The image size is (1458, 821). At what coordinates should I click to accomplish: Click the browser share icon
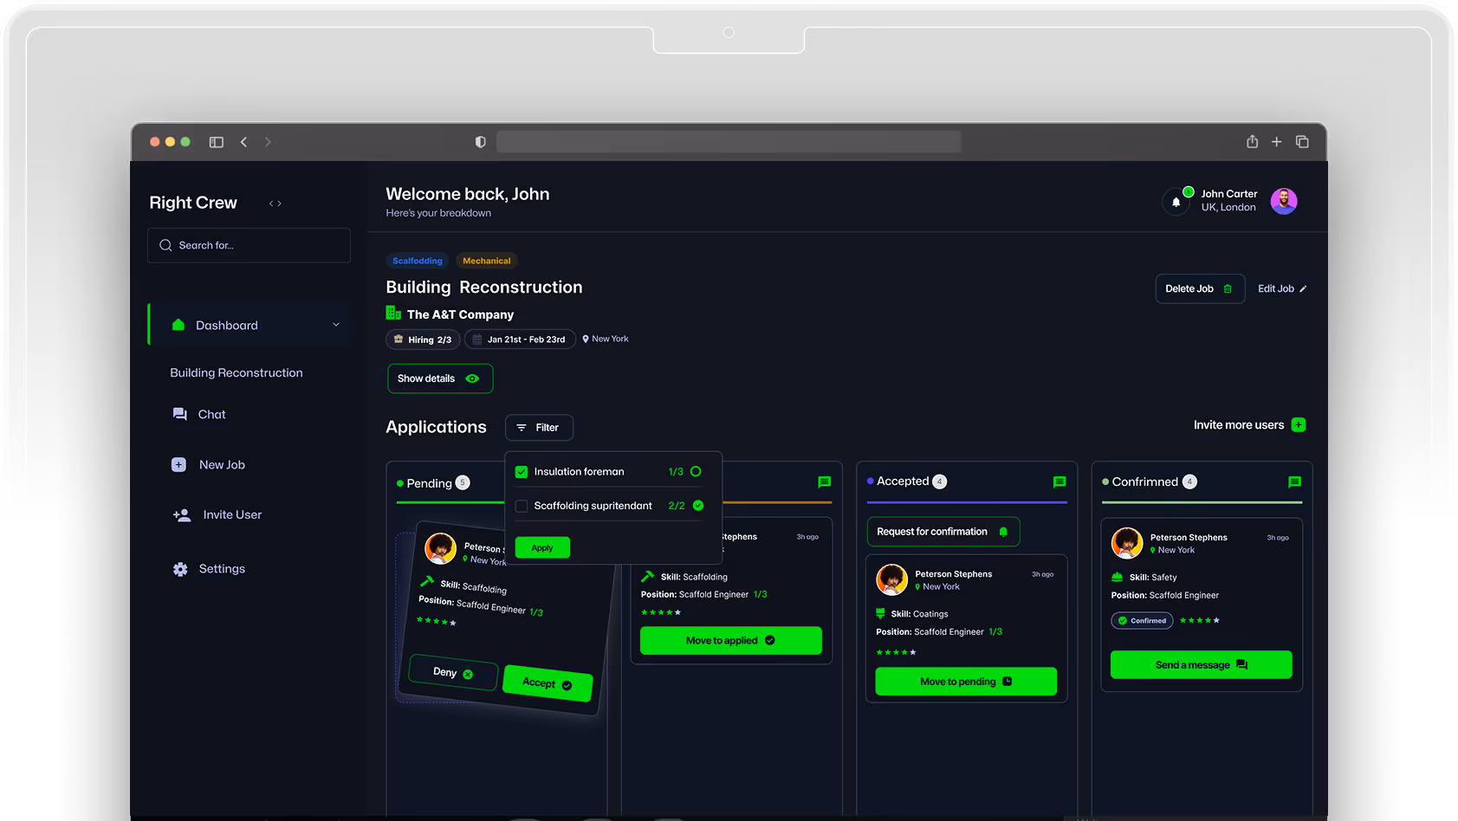(x=1252, y=142)
